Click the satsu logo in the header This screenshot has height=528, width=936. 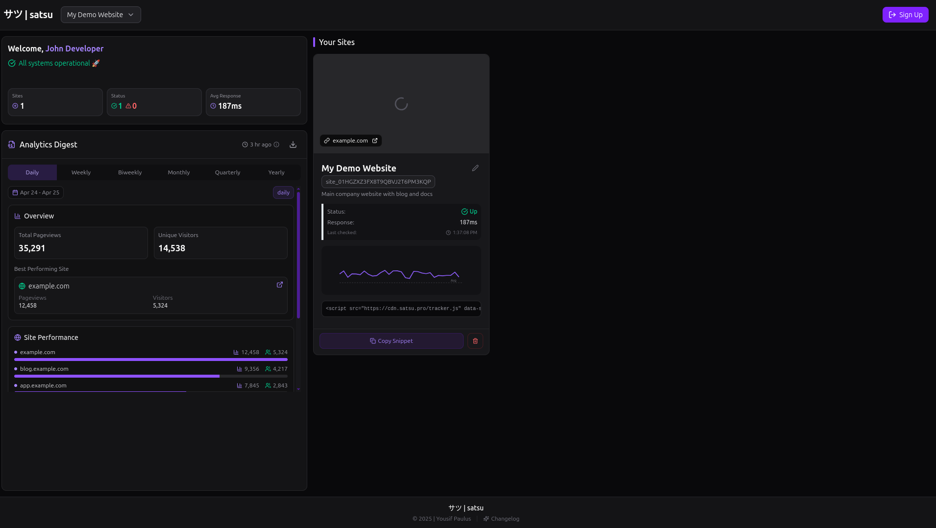[x=28, y=15]
